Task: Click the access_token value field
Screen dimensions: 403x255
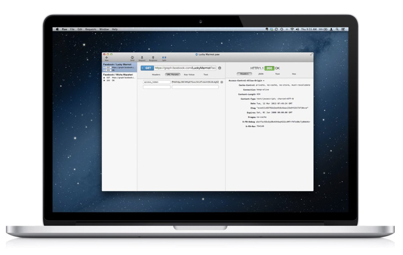Action: point(195,82)
